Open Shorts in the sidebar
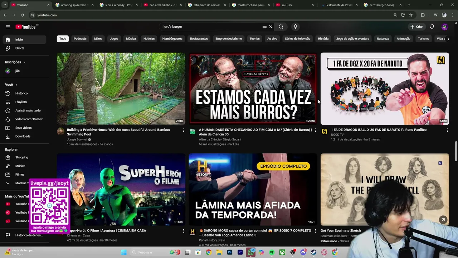This screenshot has width=458, height=258. 24,48
